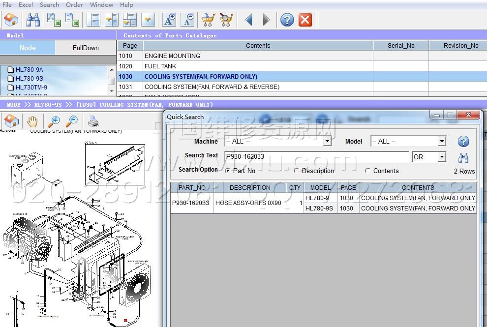
Task: Open the Excel menu
Action: 26,4
